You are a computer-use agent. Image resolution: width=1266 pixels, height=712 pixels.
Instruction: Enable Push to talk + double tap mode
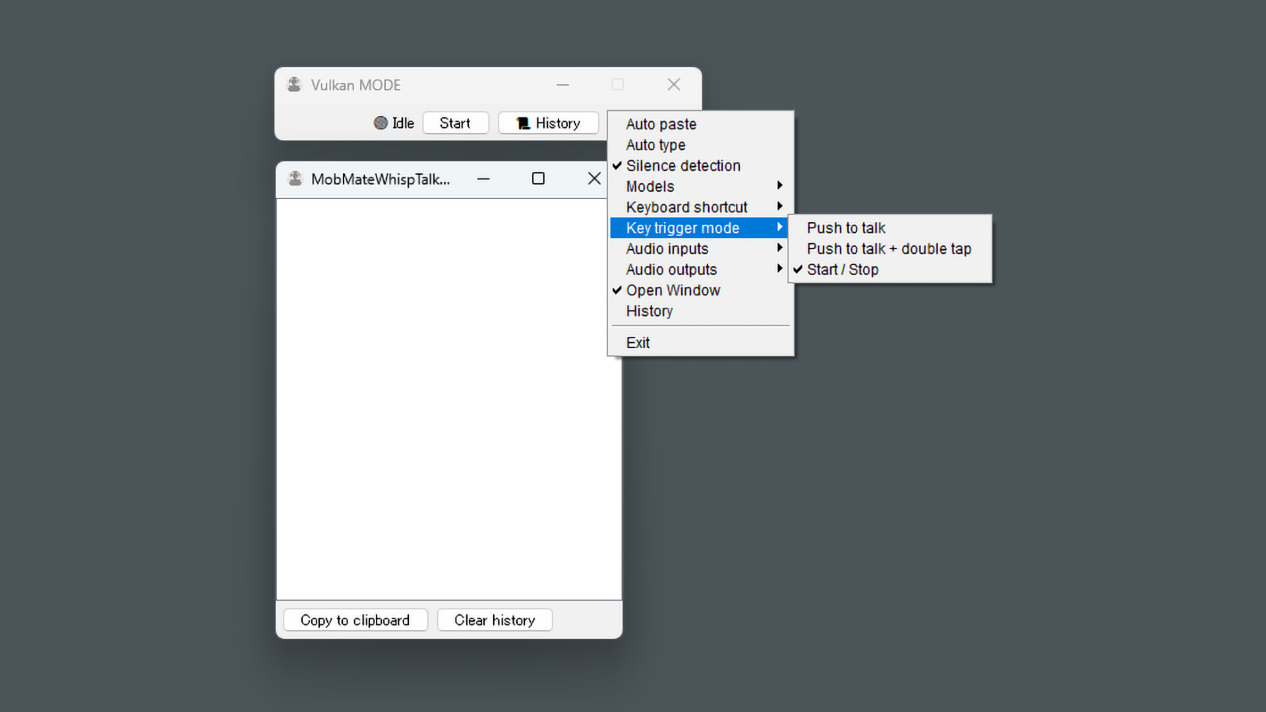pos(889,249)
